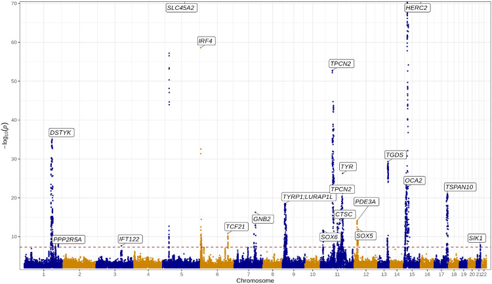
Task: Click the HERC2 gene annotation
Action: (417, 8)
